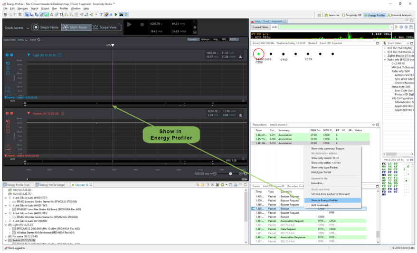Viewport: 417px width, 253px height.
Task: Click the X delete icon in Devices toolbar
Action: (x=212, y=185)
